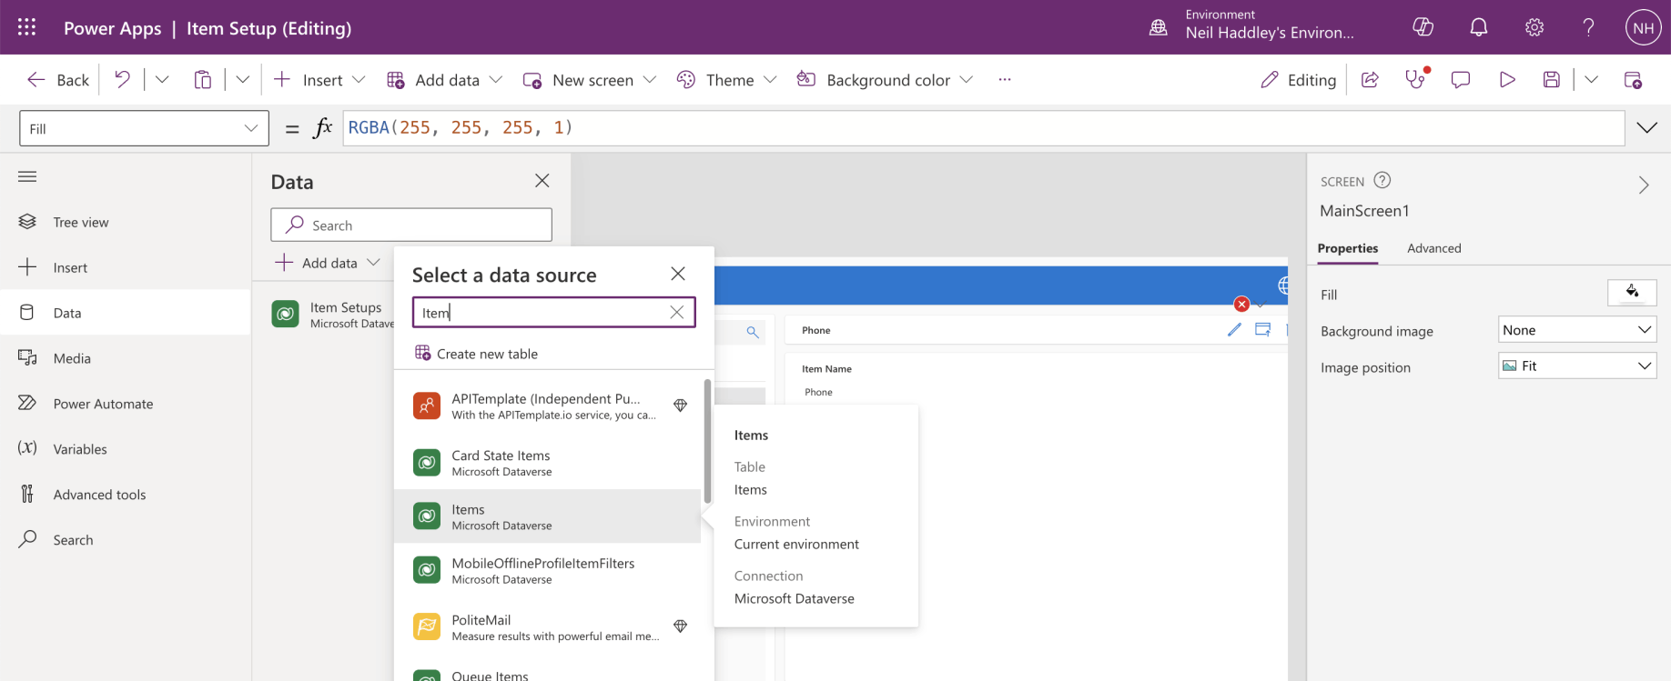Open the Help question mark
The height and width of the screenshot is (681, 1671).
[1588, 27]
